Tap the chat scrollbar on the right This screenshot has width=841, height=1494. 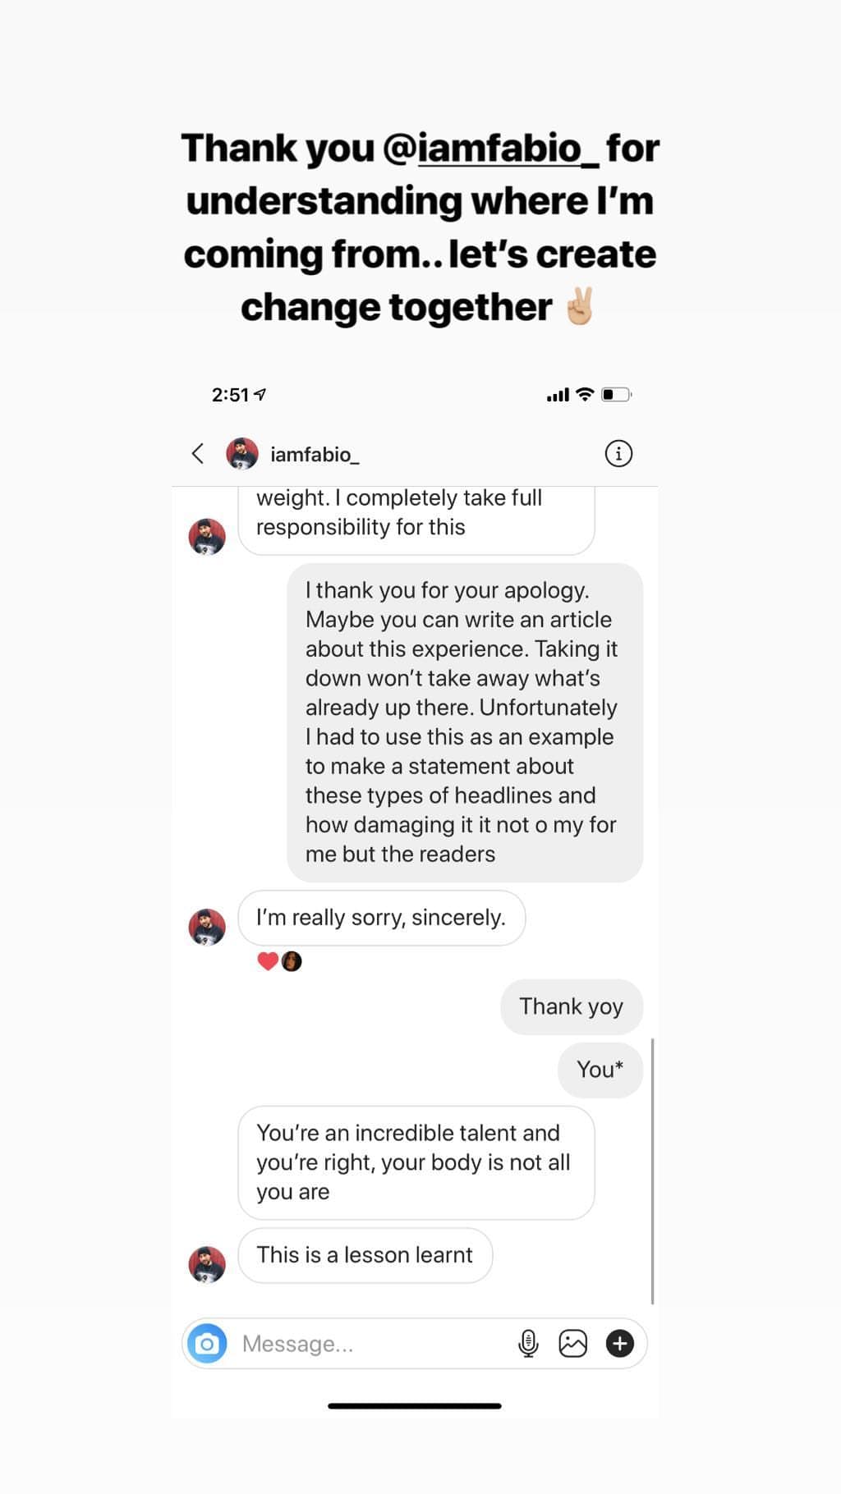(x=652, y=1170)
